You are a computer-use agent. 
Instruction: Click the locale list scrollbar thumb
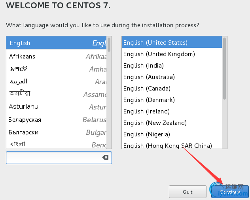tap(224, 69)
